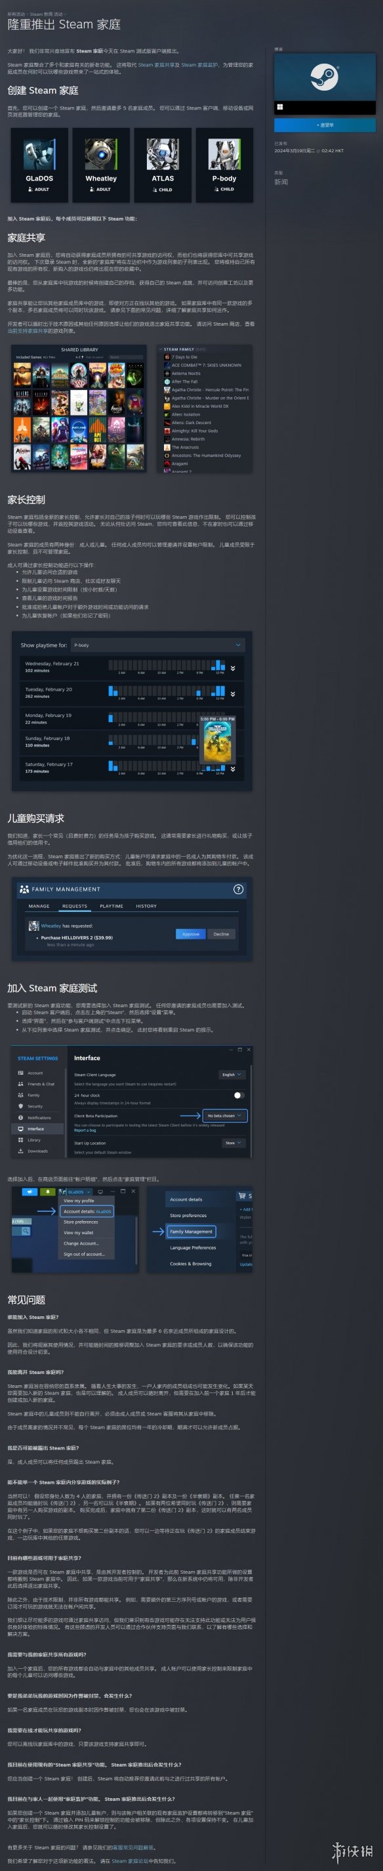Screen dimensions: 383x1871
Task: Click the shopping cart icon
Action: click(242, 1195)
